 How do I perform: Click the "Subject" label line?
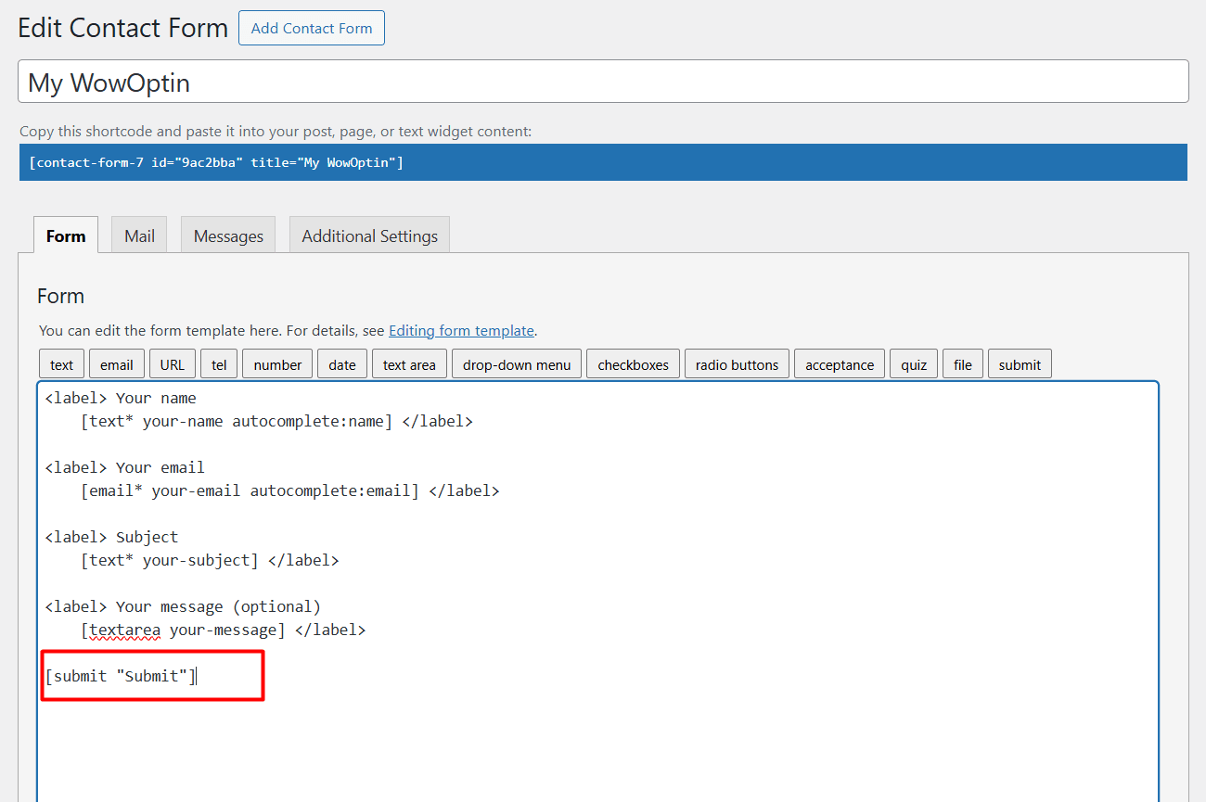(x=111, y=537)
